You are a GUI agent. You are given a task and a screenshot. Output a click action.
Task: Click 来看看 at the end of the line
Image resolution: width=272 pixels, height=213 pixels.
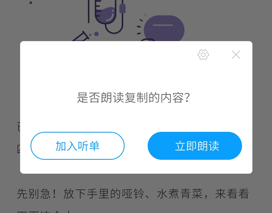[232, 194]
